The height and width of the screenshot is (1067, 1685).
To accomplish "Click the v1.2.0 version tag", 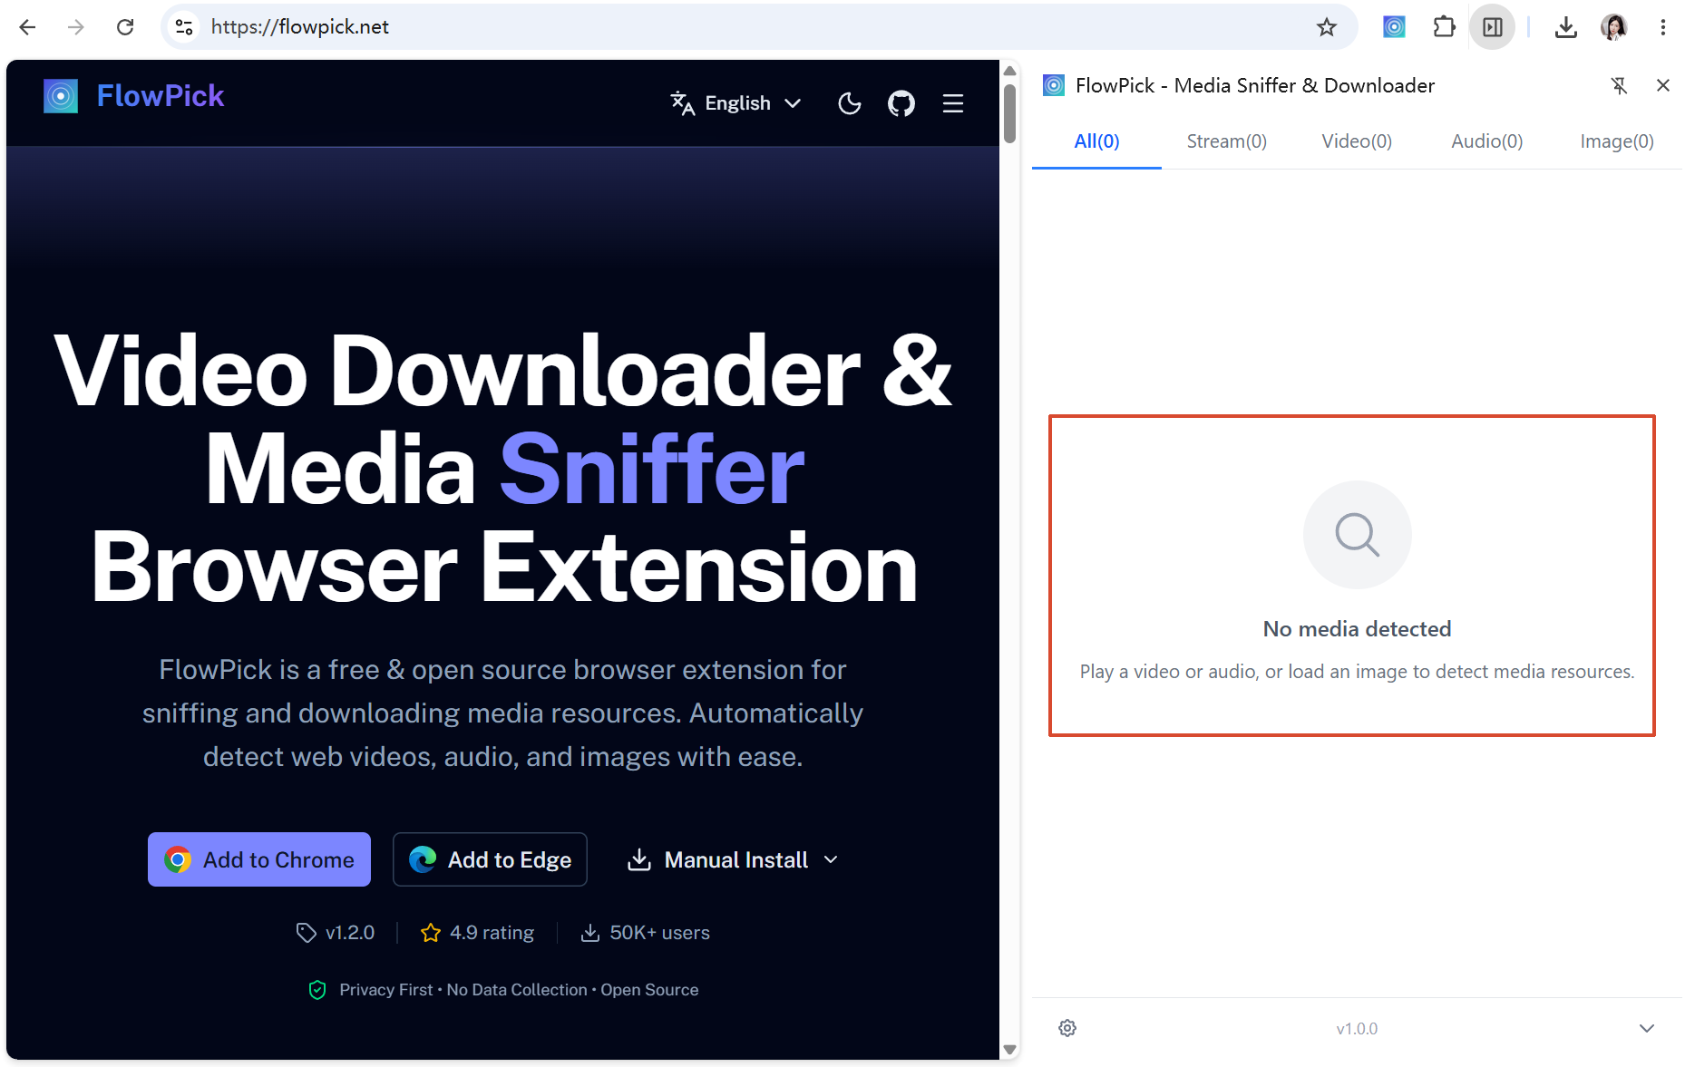I will [x=336, y=933].
